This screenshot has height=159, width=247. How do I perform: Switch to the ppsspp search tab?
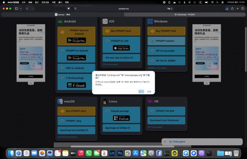click(x=62, y=14)
